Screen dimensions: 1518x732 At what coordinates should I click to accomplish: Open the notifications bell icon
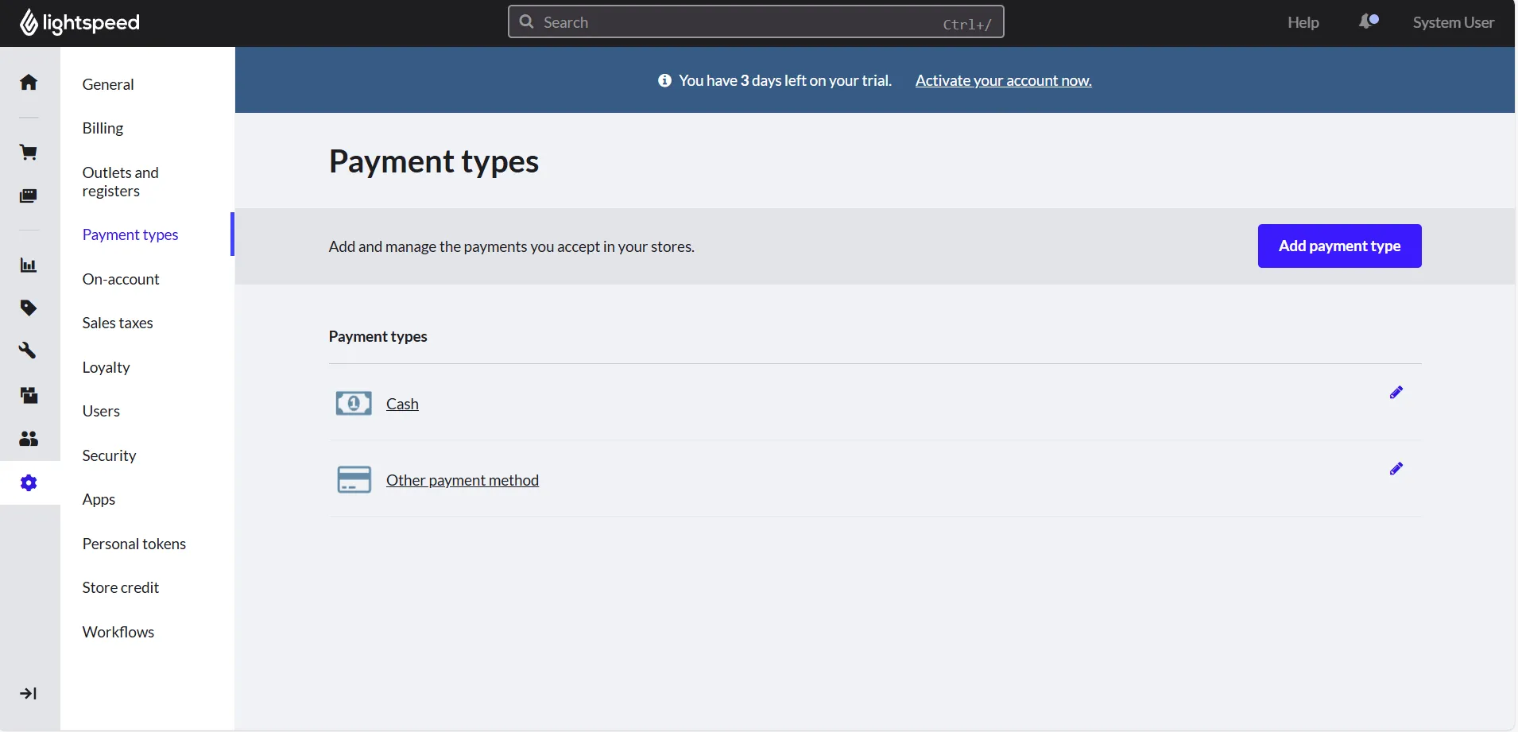point(1369,21)
